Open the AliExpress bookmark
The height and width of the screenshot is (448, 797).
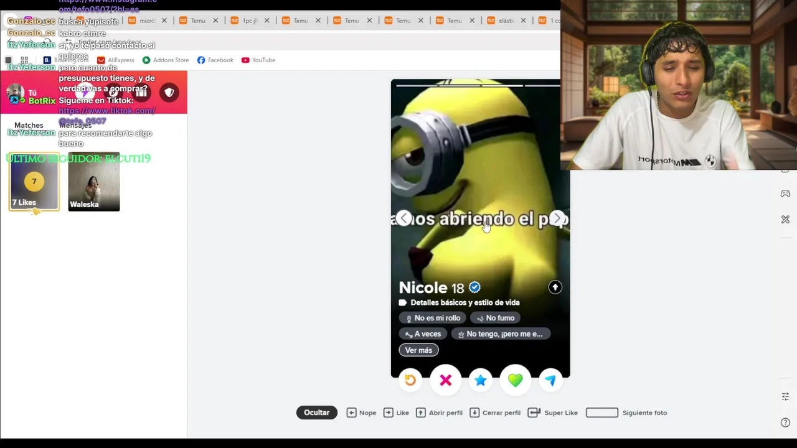click(x=116, y=60)
